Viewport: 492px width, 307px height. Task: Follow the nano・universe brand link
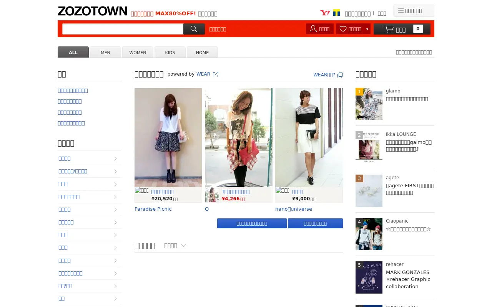click(x=294, y=209)
